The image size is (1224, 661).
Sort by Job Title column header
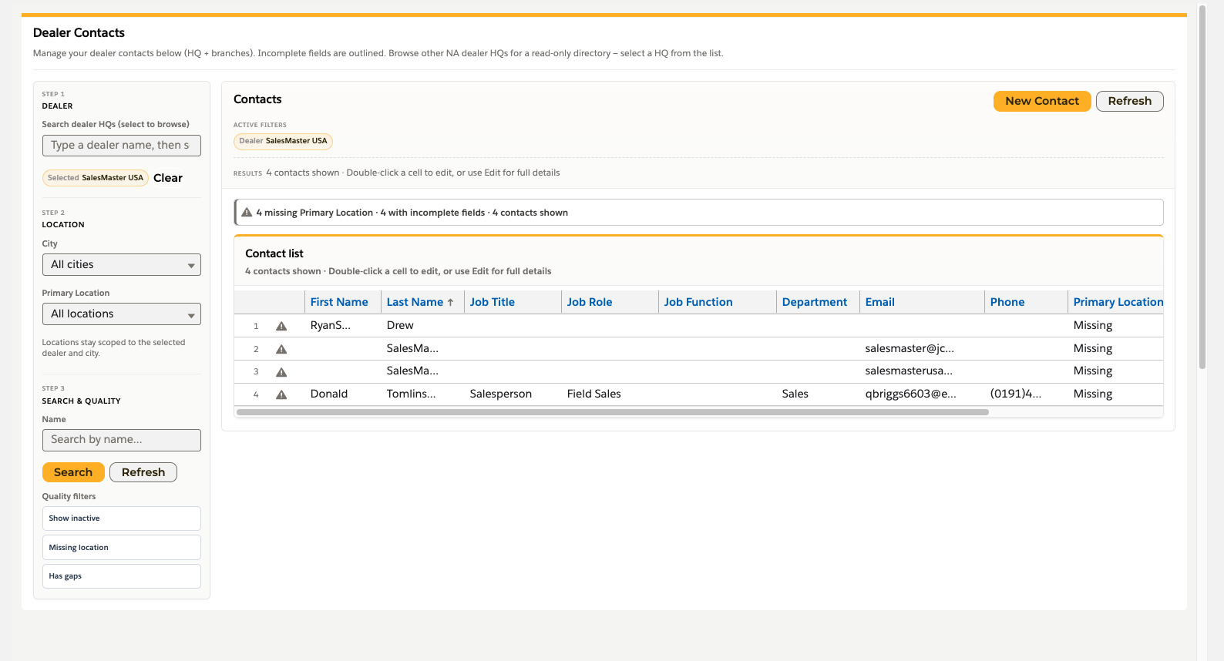pyautogui.click(x=493, y=302)
